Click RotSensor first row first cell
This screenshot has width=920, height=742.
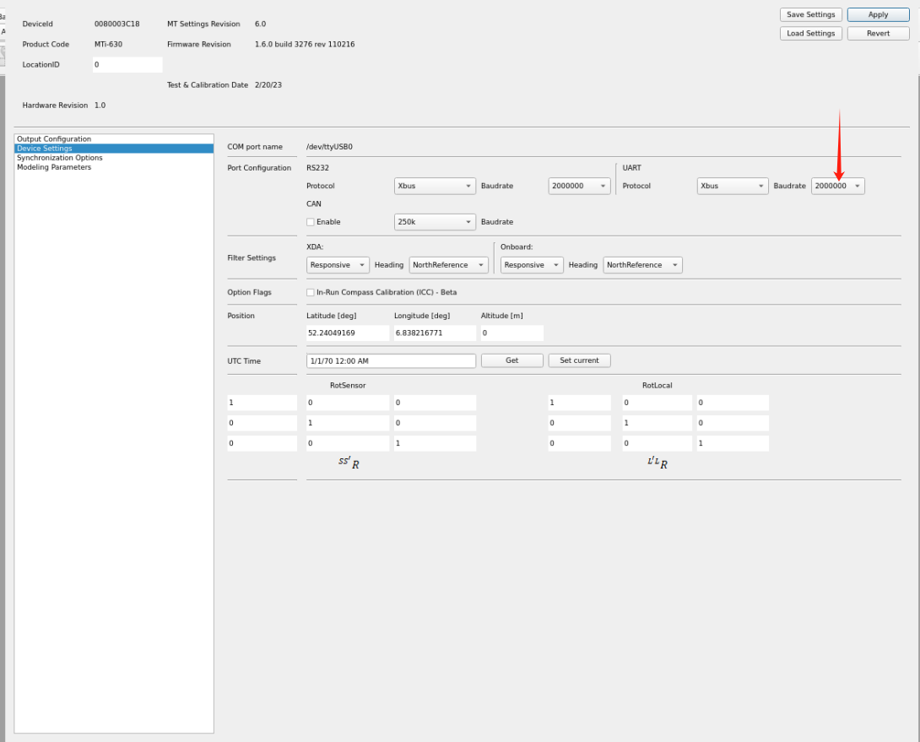[262, 403]
